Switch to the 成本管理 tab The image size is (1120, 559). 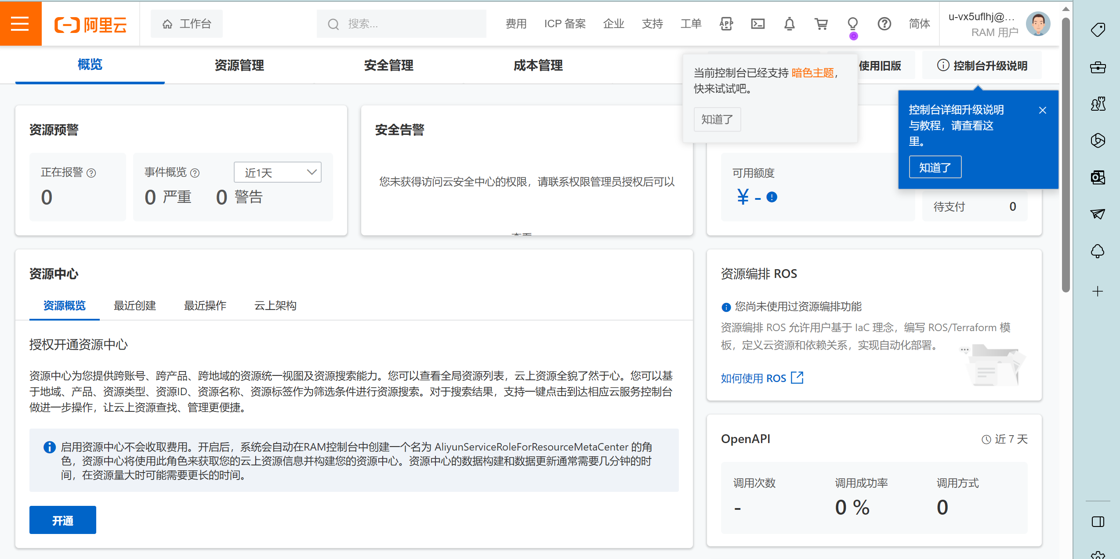click(x=538, y=65)
